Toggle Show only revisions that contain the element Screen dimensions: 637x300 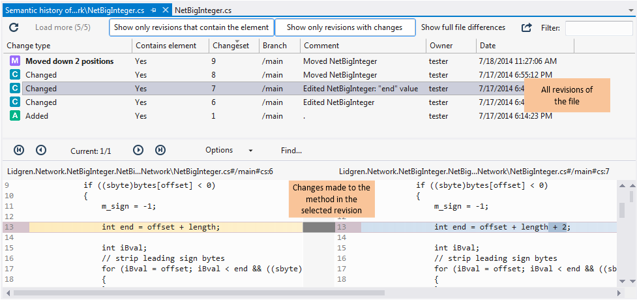click(191, 27)
